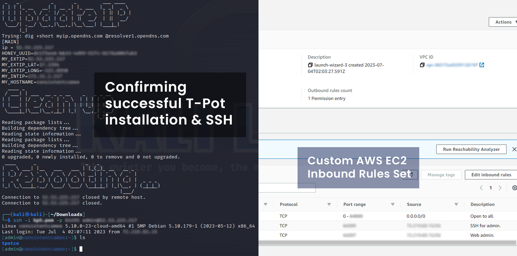Open table preferences gear icon

[515, 188]
